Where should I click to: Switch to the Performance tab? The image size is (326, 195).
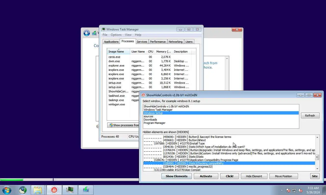(158, 42)
